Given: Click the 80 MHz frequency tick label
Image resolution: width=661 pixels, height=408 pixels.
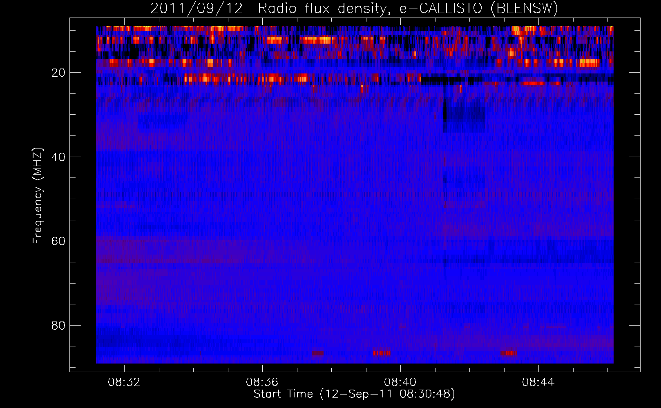Looking at the screenshot, I should pyautogui.click(x=58, y=326).
